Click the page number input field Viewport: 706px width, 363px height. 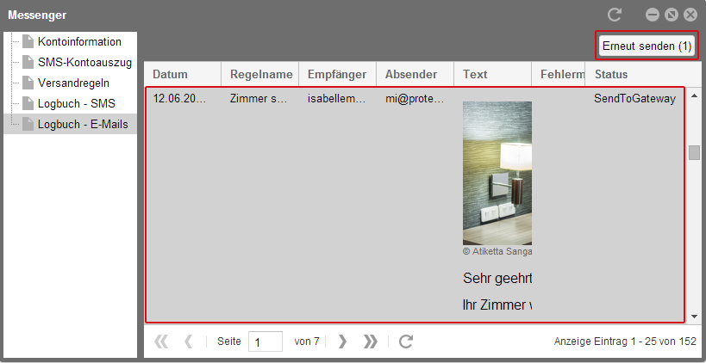265,341
